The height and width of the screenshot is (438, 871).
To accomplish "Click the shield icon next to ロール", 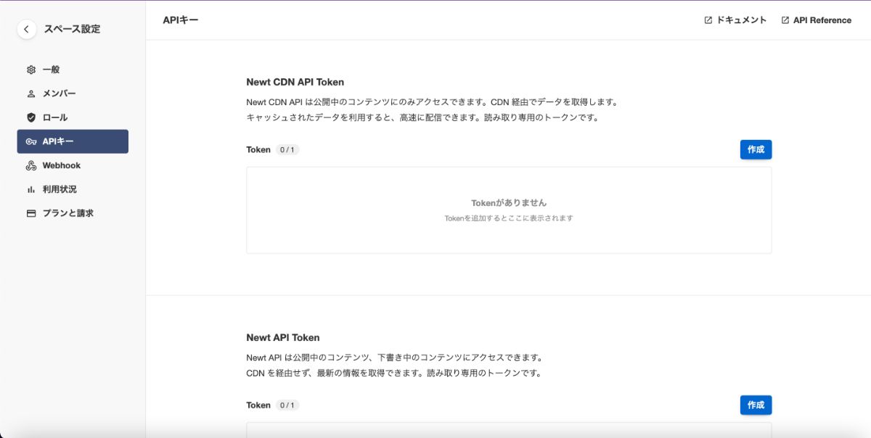I will (x=31, y=117).
